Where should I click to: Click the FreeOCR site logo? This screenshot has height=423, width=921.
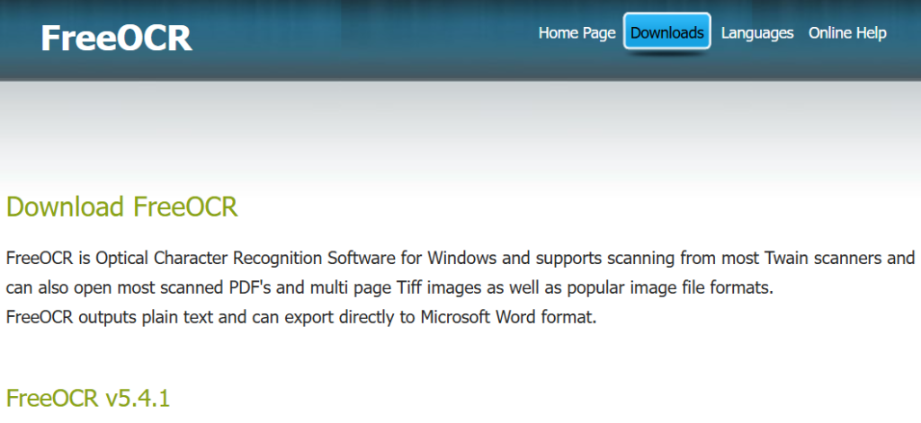[116, 38]
